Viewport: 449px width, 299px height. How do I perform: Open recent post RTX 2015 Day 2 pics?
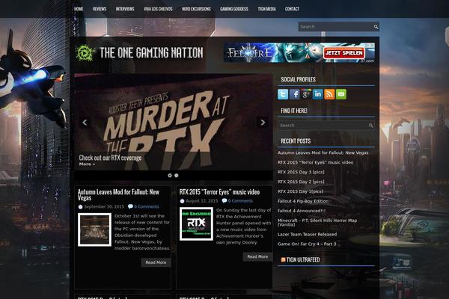(301, 182)
